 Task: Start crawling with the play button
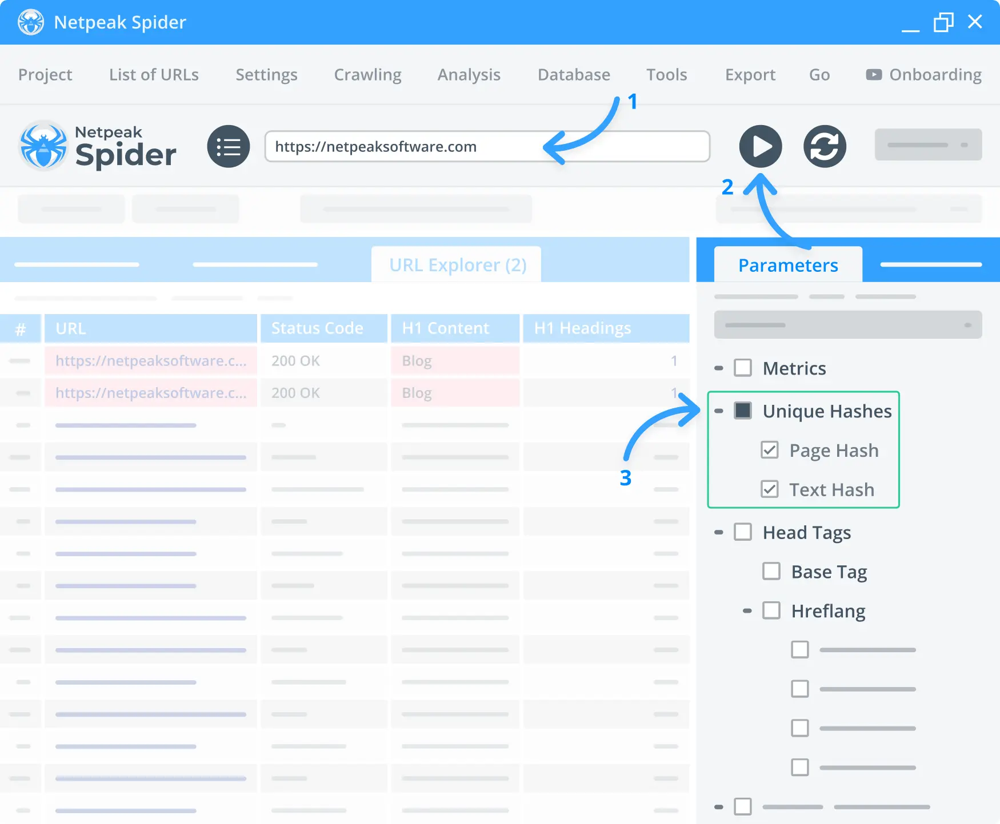tap(761, 146)
